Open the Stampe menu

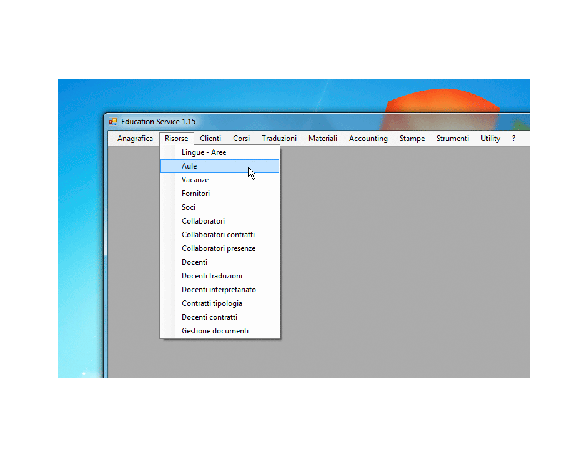[x=412, y=139]
